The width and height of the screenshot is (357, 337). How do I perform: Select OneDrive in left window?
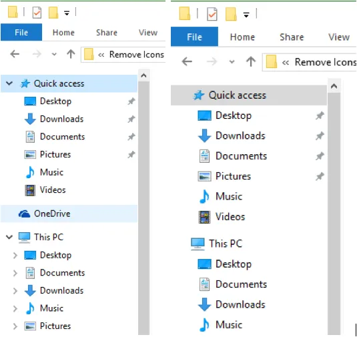[69, 214]
